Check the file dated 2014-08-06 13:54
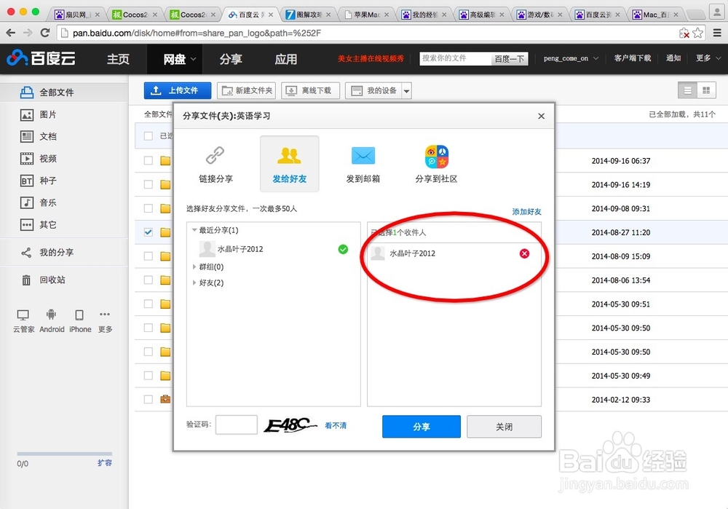The image size is (728, 509). tap(148, 280)
